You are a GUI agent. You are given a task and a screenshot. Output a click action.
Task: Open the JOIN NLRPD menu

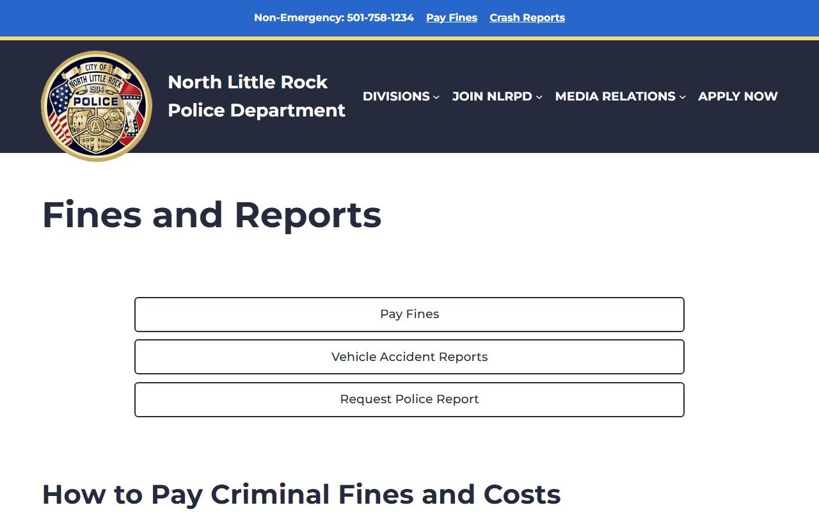pyautogui.click(x=492, y=97)
